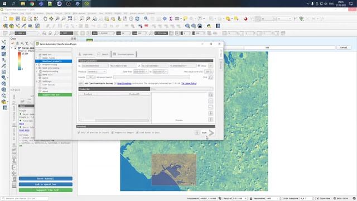Toggle the 'Preprocess images' checkbox
Image resolution: width=357 pixels, height=201 pixels.
(x=113, y=132)
